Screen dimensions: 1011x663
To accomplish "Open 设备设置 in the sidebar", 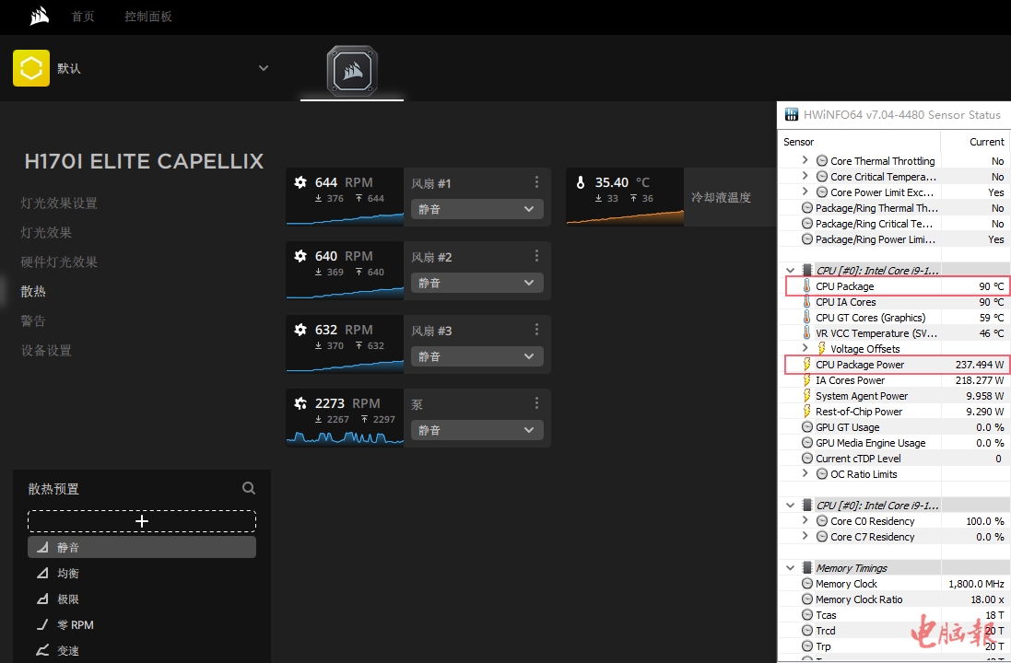I will click(46, 351).
